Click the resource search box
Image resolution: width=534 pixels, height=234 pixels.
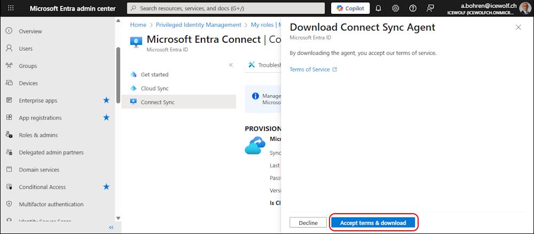click(x=226, y=8)
